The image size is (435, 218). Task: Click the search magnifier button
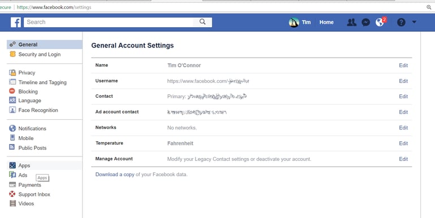[202, 22]
